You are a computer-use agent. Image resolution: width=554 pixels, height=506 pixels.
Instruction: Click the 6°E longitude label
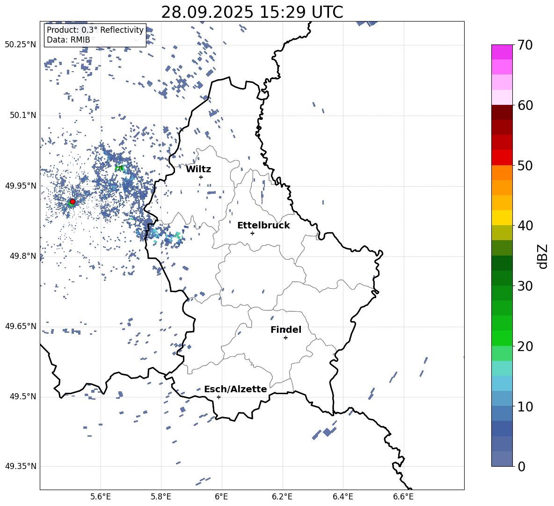point(221,497)
